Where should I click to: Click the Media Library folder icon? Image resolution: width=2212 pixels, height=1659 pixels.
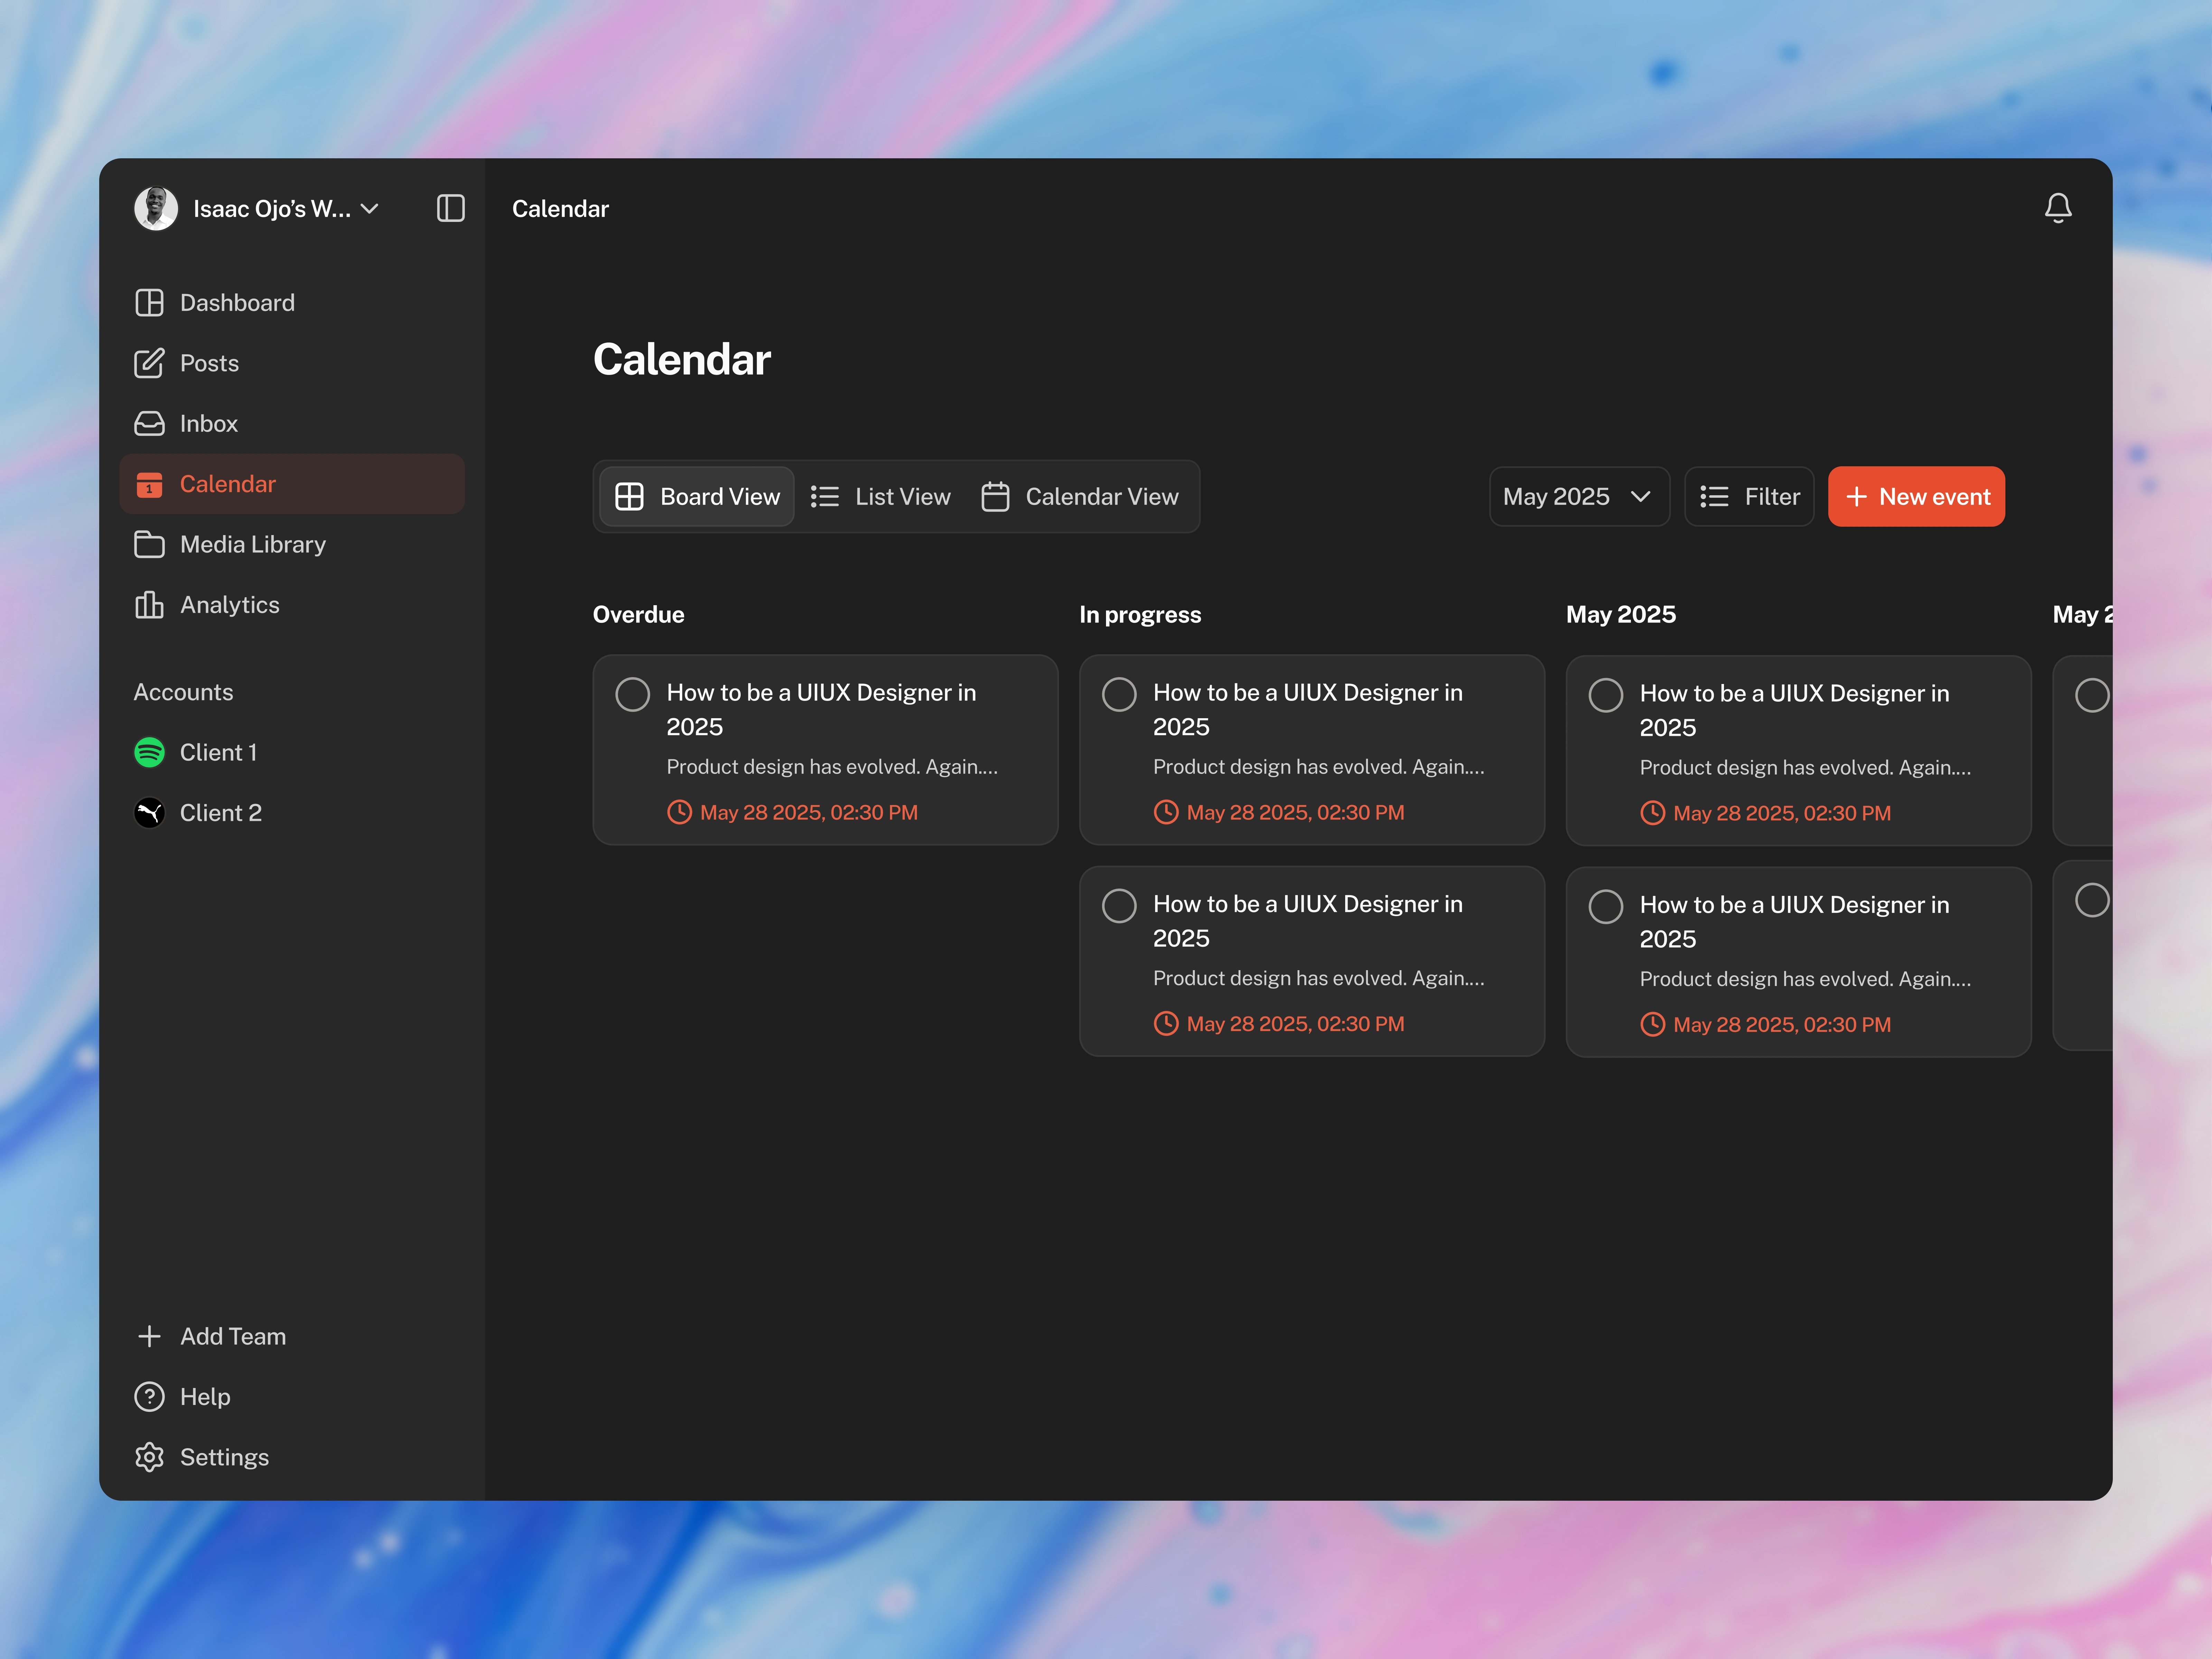pos(149,544)
